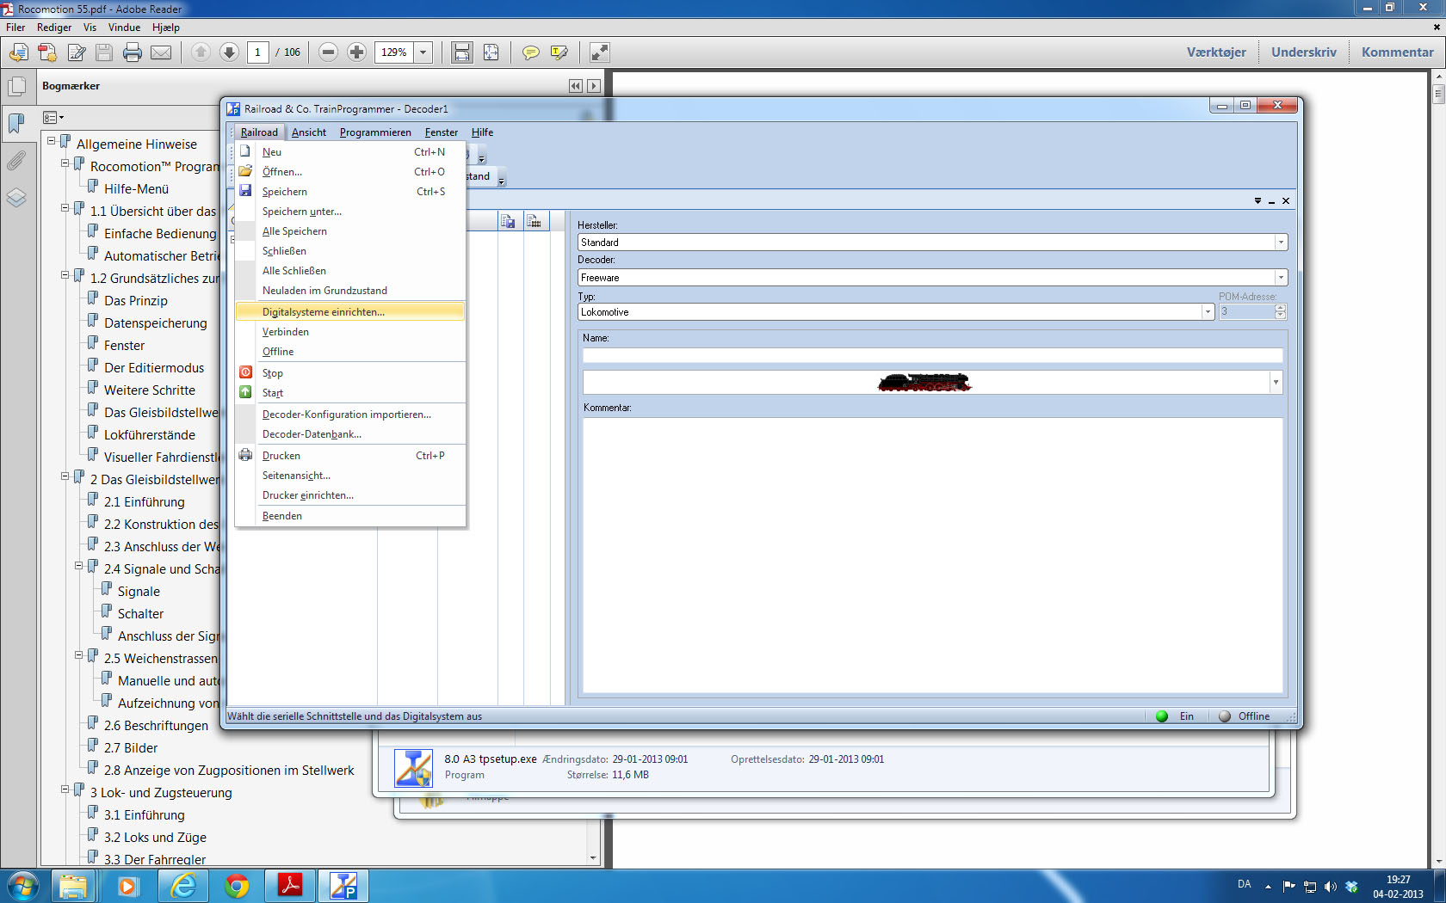The width and height of the screenshot is (1446, 903).
Task: Choose Beenden from Railroad menu
Action: pyautogui.click(x=350, y=516)
